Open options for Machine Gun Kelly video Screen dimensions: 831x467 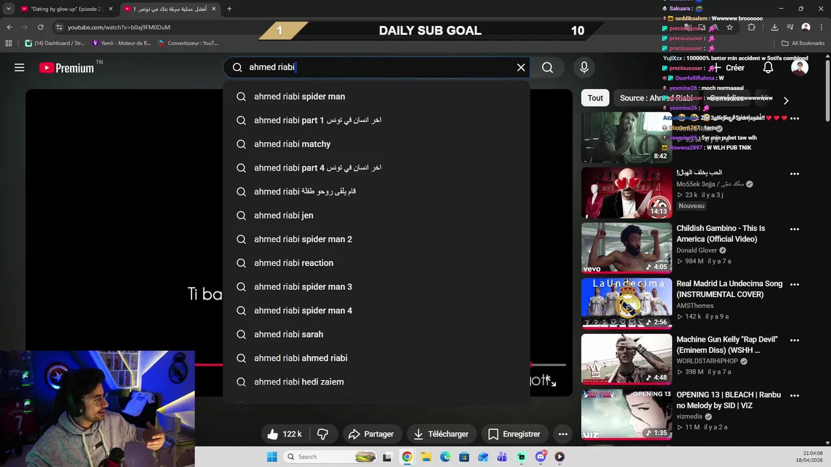pos(795,340)
